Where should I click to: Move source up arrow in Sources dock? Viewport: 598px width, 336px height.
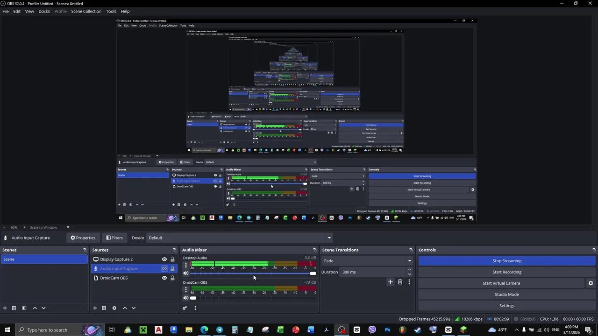pyautogui.click(x=125, y=308)
